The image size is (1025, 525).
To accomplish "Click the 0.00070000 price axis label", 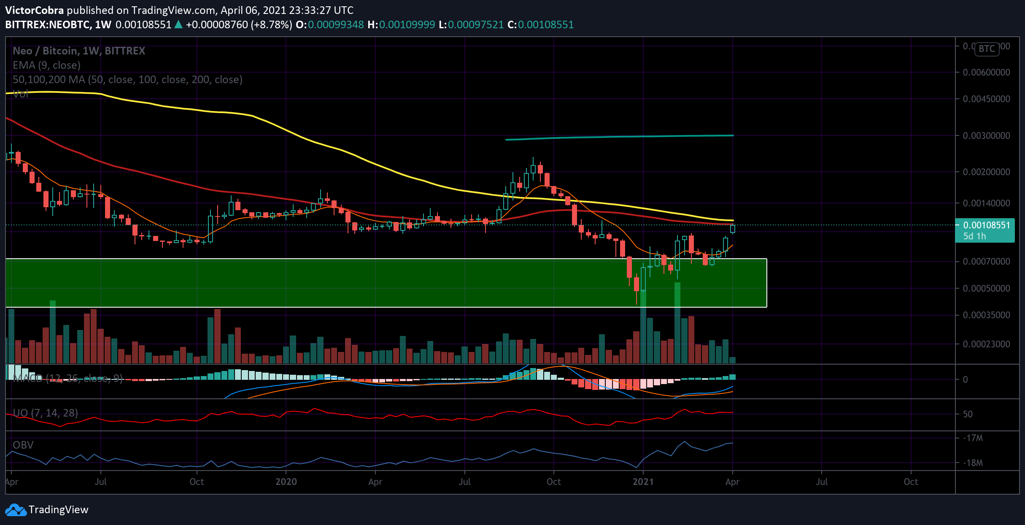I will click(x=986, y=261).
